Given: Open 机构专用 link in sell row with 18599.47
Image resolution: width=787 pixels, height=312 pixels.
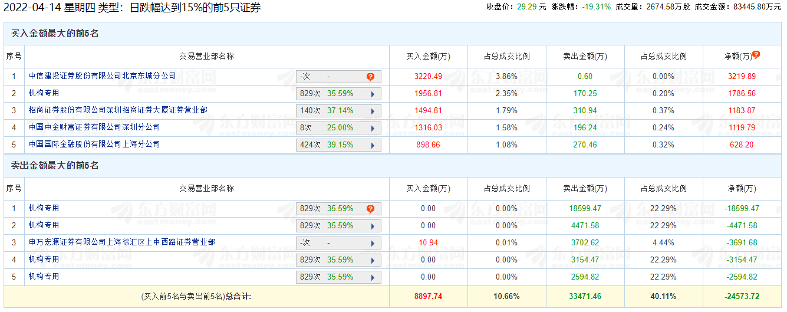Looking at the screenshot, I should pyautogui.click(x=44, y=208).
